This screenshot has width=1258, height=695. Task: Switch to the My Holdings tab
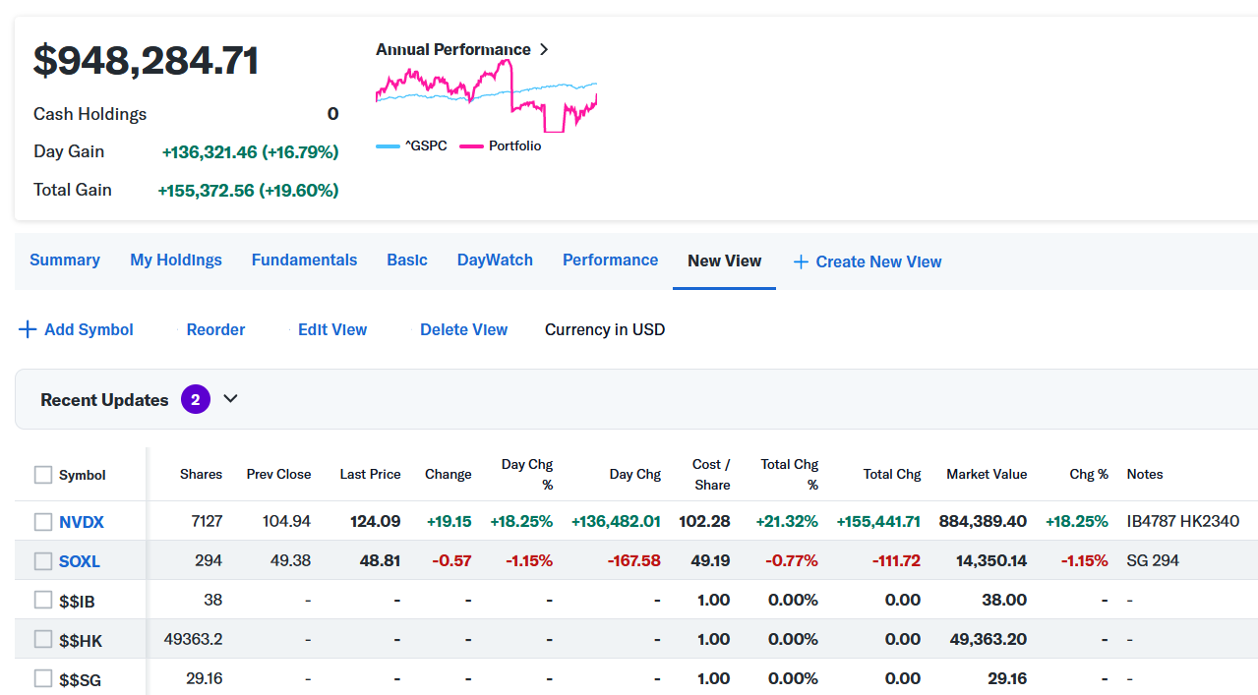click(176, 261)
